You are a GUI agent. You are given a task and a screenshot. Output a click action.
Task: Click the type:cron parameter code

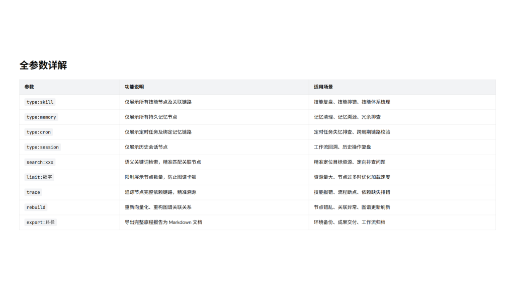[x=38, y=132]
